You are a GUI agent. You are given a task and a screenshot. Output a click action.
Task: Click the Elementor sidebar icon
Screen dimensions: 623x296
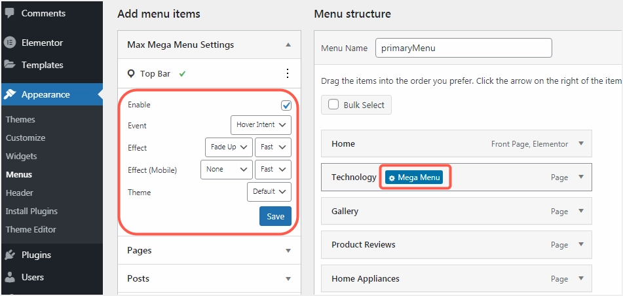10,43
